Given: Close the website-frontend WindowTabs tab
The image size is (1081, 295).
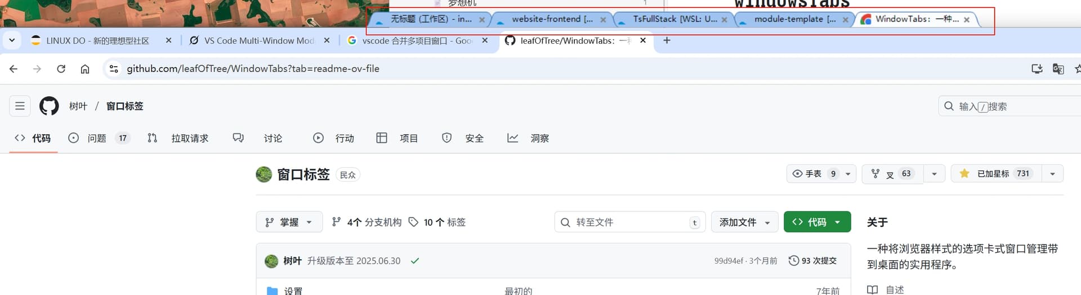Looking at the screenshot, I should click(x=603, y=20).
